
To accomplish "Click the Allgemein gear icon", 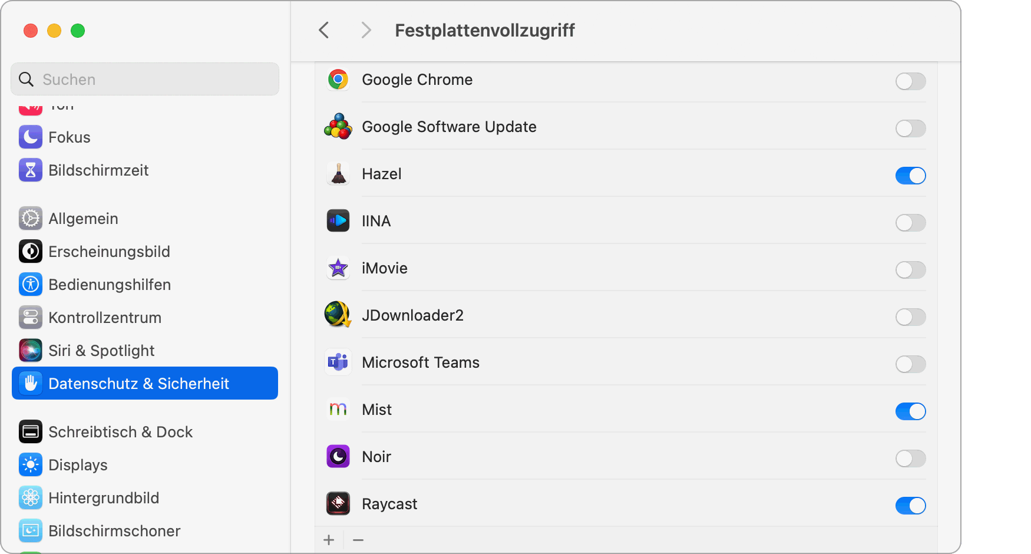I will 31,219.
